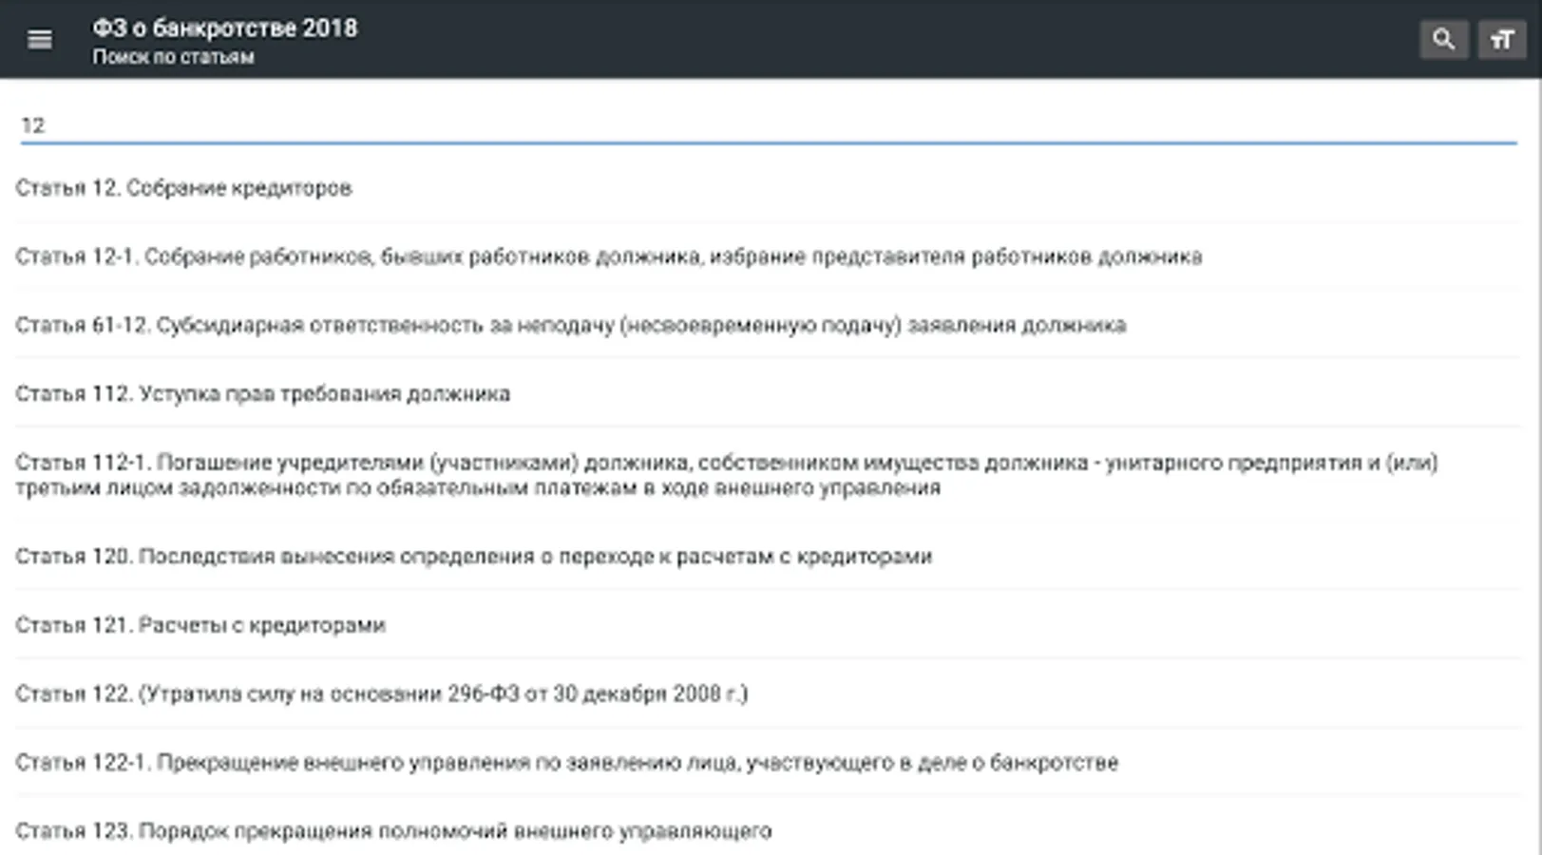Click the title ФЗ о банкротстве 2018
Image resolution: width=1542 pixels, height=855 pixels.
tap(225, 28)
